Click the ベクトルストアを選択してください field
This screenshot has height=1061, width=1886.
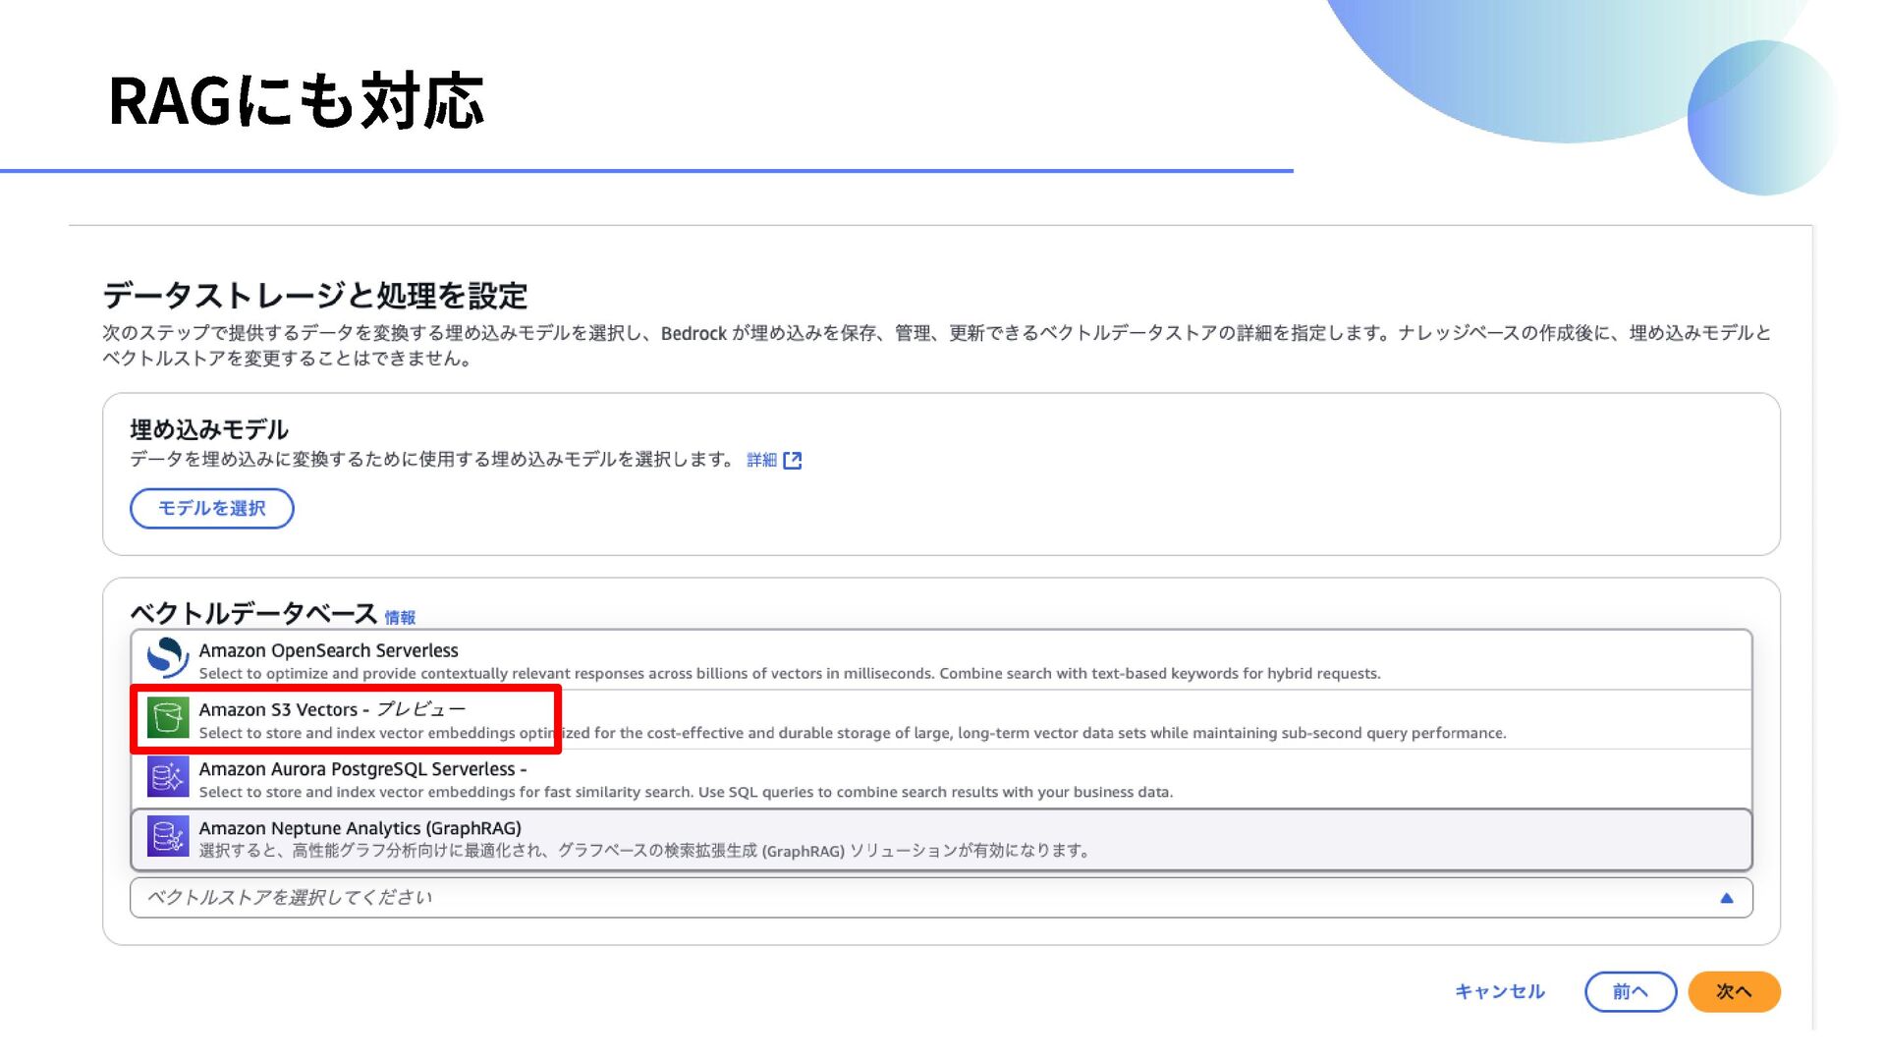click(941, 898)
